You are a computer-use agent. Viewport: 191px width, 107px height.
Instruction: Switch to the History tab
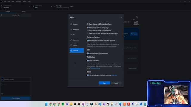(24, 12)
